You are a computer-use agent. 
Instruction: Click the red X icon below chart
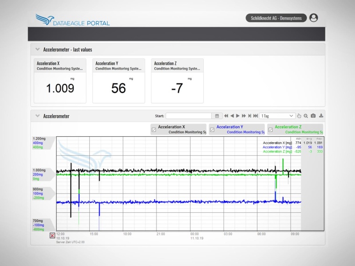point(52,235)
